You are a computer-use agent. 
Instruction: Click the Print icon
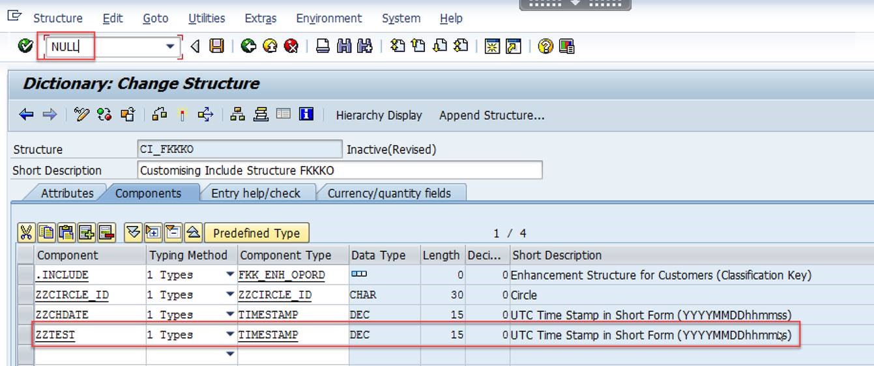(x=323, y=46)
